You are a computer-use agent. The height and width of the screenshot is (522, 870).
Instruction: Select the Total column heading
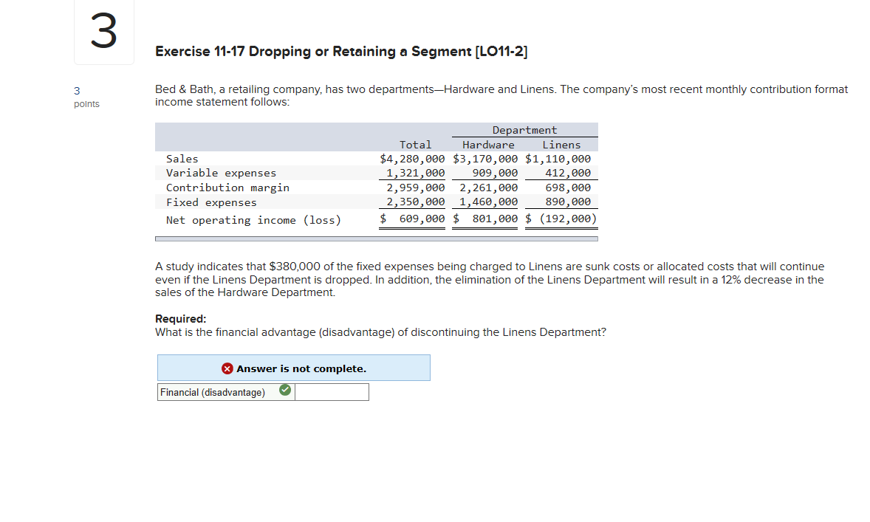pyautogui.click(x=416, y=145)
